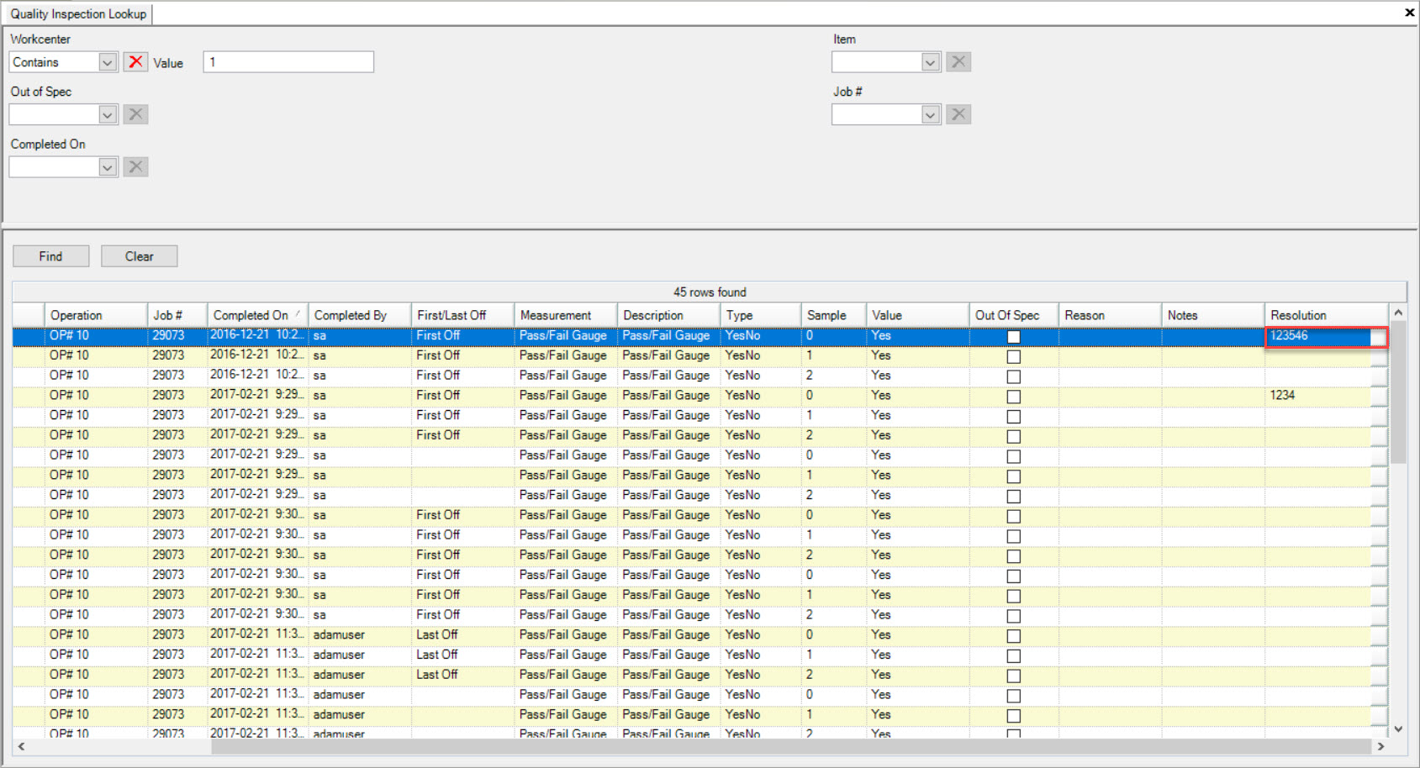Sort by the Sample column header
This screenshot has width=1420, height=768.
coord(834,315)
